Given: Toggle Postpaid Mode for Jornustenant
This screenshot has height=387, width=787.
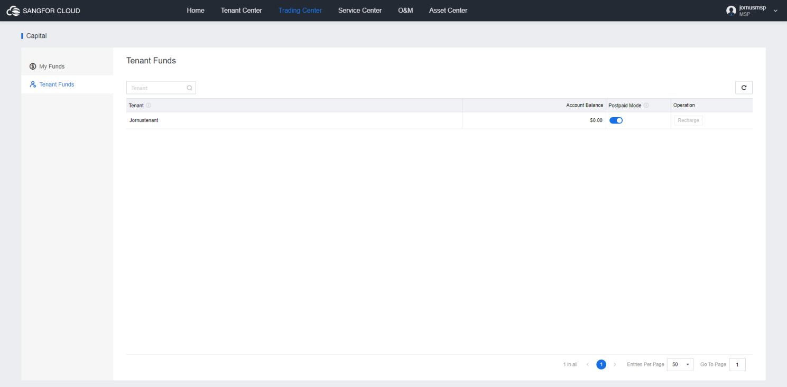Looking at the screenshot, I should [x=616, y=120].
